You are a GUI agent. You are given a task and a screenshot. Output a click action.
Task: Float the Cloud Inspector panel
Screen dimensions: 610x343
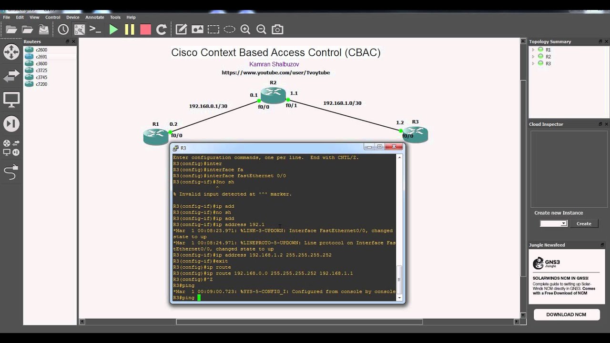point(600,124)
